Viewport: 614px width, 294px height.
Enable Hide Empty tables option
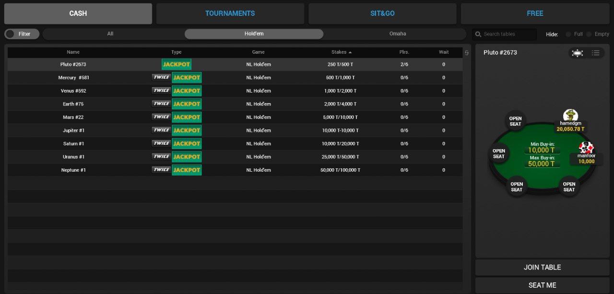589,34
